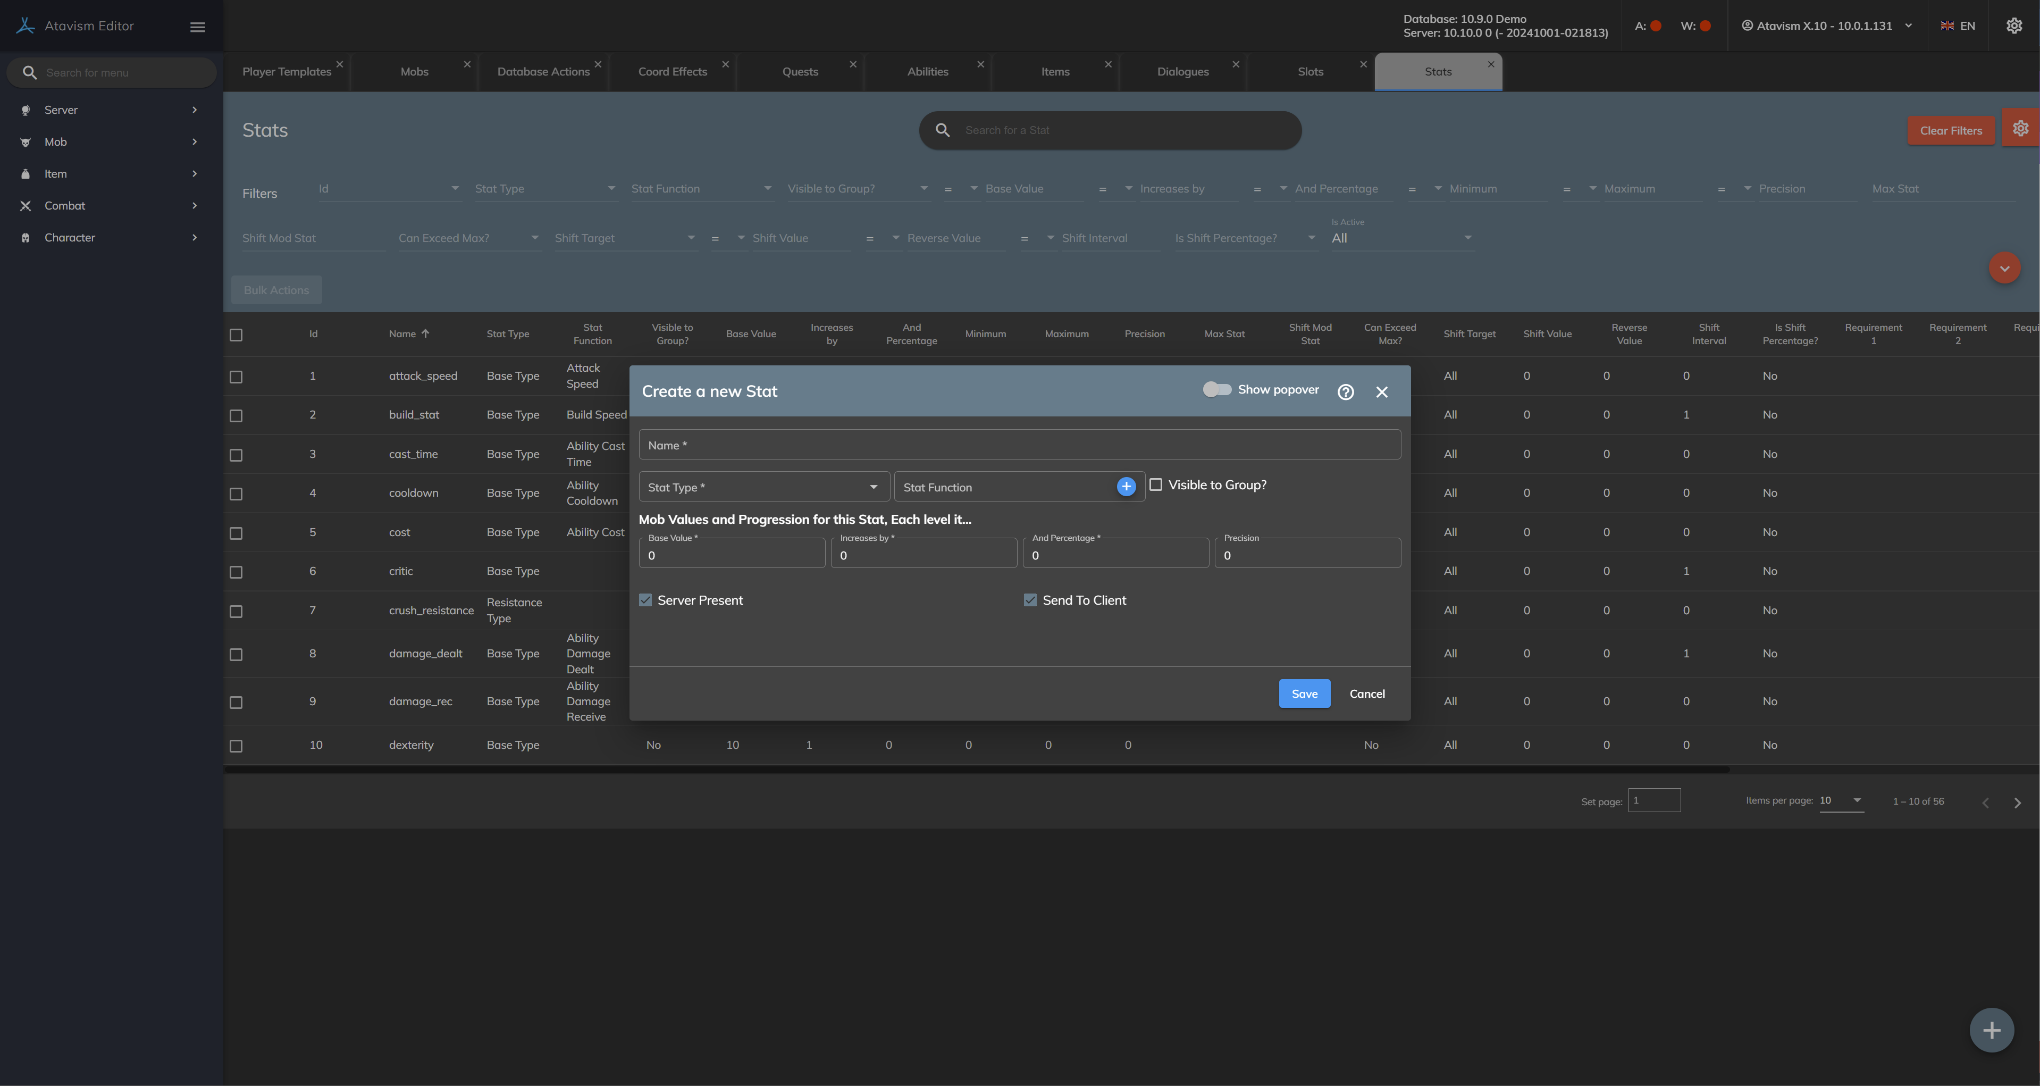Click the Save button

pyautogui.click(x=1304, y=694)
